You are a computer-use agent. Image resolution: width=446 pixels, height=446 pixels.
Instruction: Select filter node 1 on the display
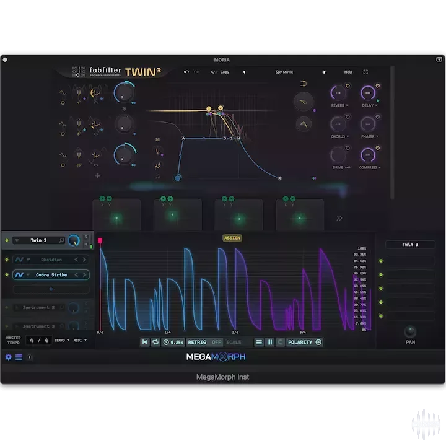click(209, 108)
